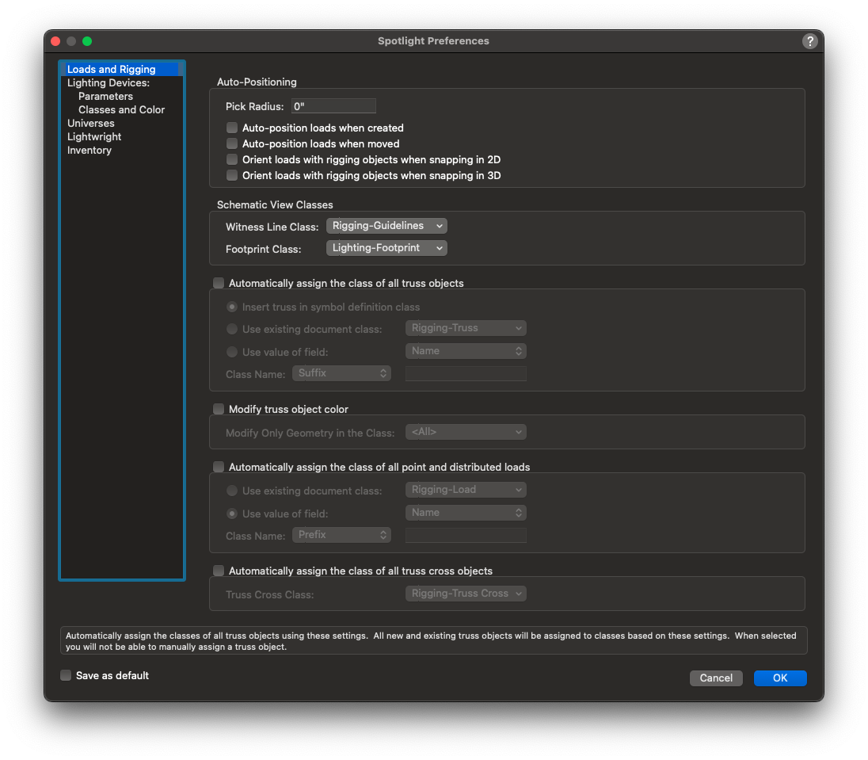Tick the Save as default checkbox
This screenshot has width=868, height=760.
coord(66,675)
